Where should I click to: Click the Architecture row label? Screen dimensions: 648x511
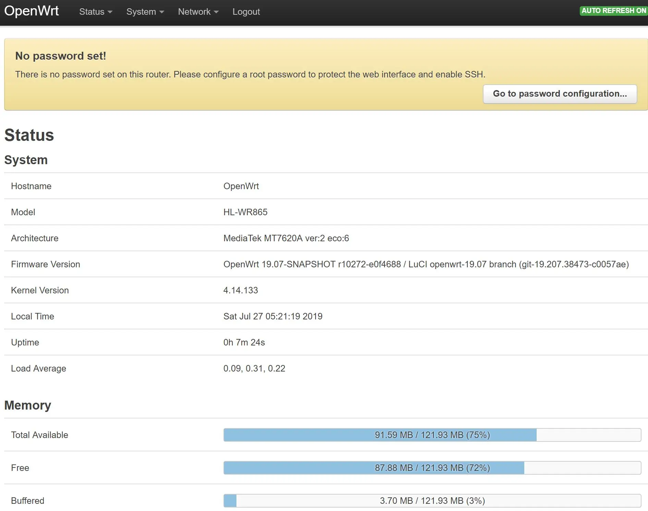[x=35, y=238]
